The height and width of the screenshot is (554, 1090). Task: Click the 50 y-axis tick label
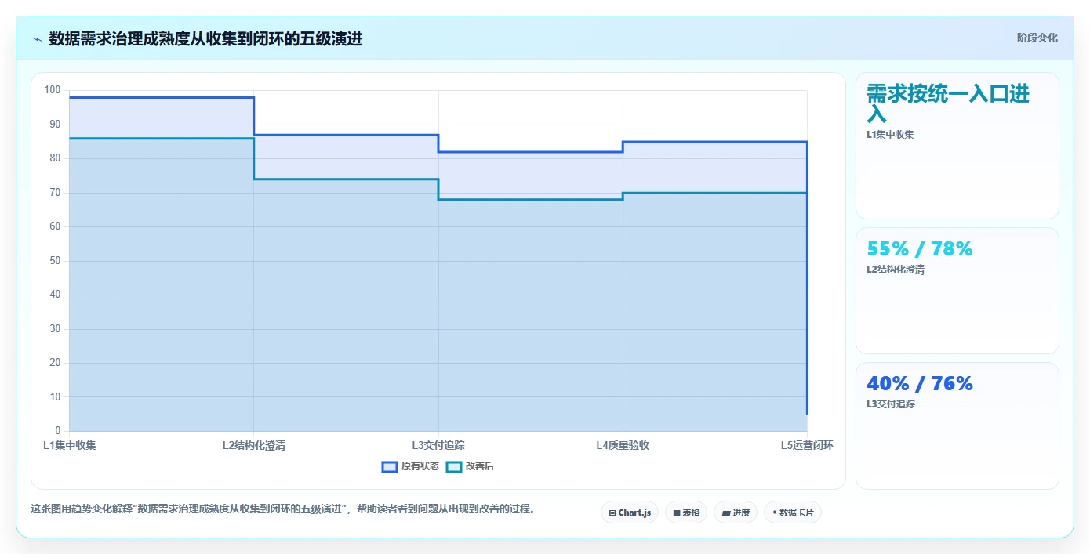[x=55, y=261]
